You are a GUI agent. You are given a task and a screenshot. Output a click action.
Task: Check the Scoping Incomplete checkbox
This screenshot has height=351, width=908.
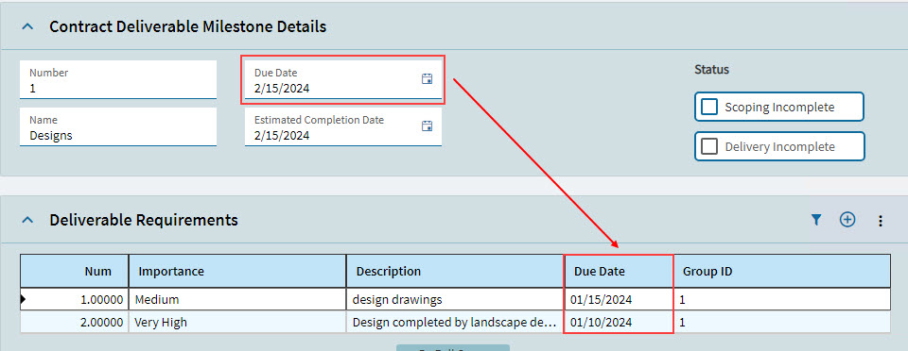pyautogui.click(x=709, y=107)
